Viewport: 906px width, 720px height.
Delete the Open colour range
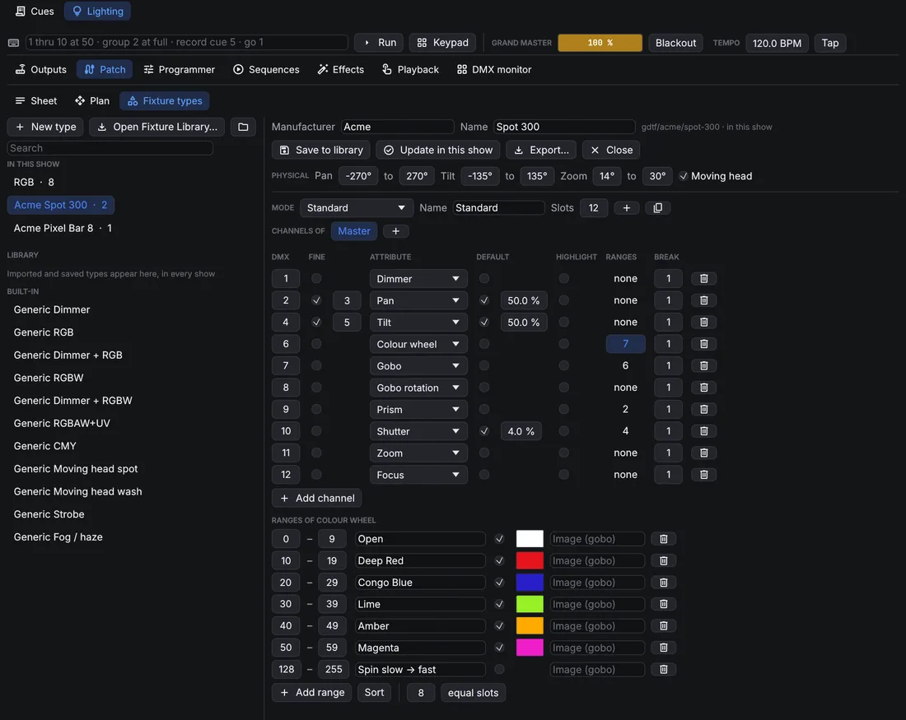pos(663,539)
